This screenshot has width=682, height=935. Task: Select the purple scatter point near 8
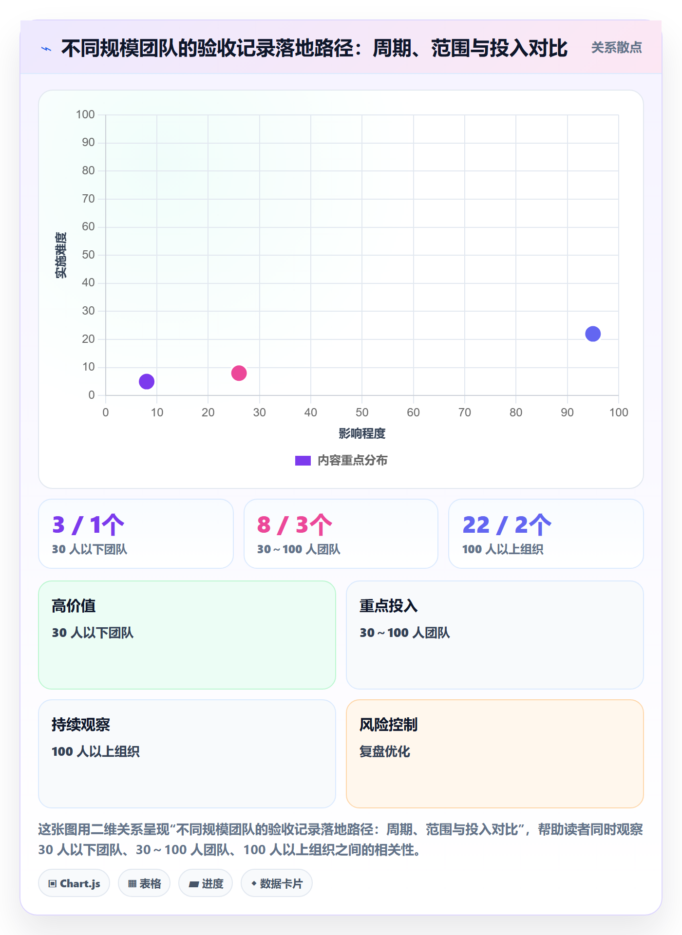[147, 381]
